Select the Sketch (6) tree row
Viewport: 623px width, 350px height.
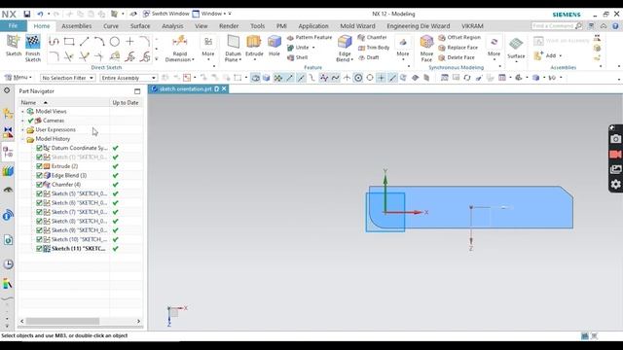point(79,203)
